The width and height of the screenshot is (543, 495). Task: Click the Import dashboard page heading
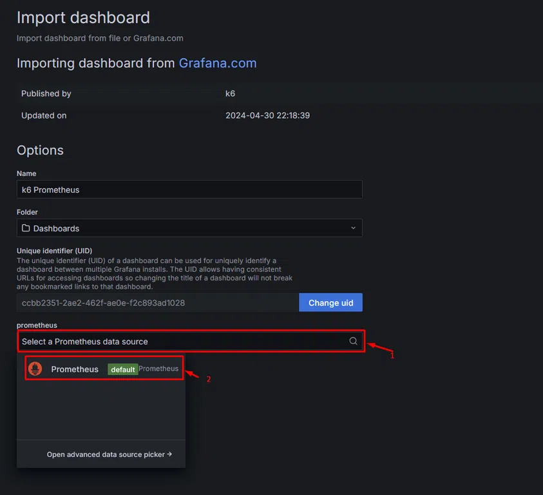point(83,17)
